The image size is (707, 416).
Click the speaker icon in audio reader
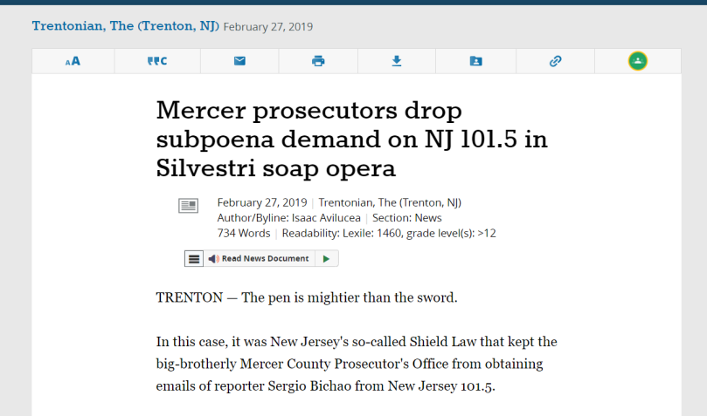click(214, 259)
